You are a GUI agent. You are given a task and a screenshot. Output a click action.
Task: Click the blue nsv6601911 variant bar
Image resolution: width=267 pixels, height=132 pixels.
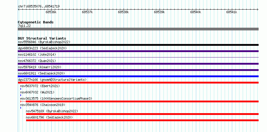(138, 76)
